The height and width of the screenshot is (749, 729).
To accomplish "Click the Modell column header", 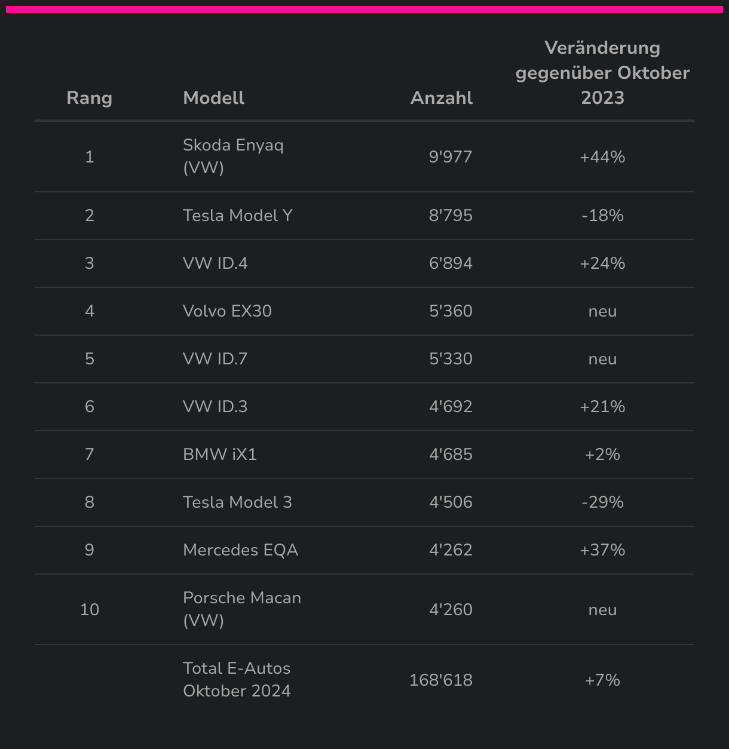I will pyautogui.click(x=213, y=98).
